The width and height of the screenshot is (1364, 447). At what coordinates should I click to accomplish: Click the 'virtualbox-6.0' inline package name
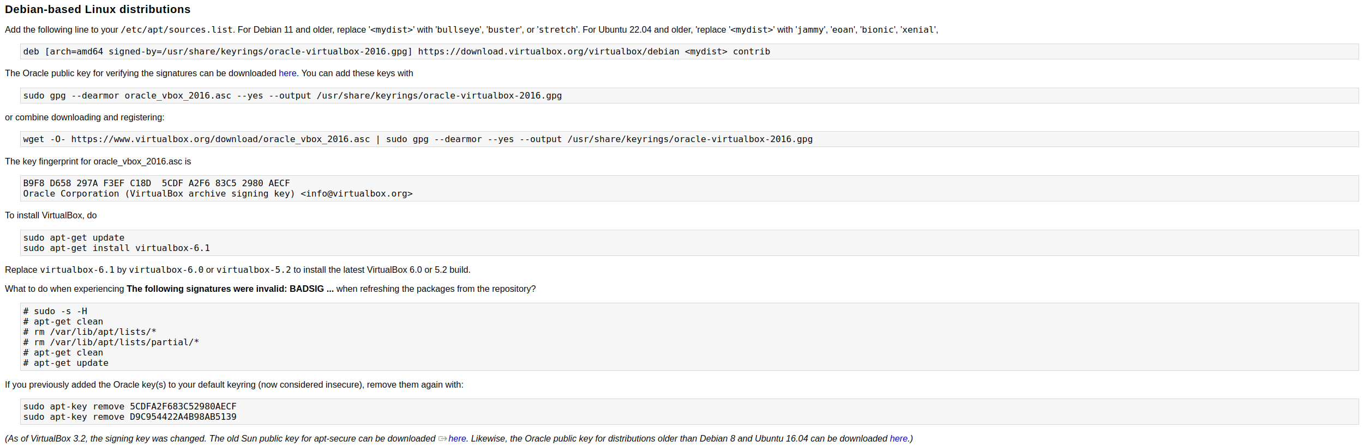tap(166, 270)
